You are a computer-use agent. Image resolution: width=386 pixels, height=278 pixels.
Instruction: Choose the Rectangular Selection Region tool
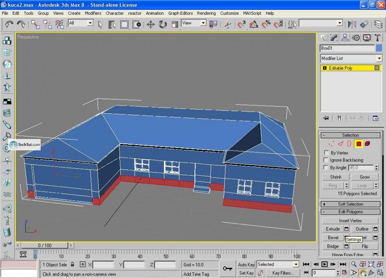pyautogui.click(x=124, y=24)
